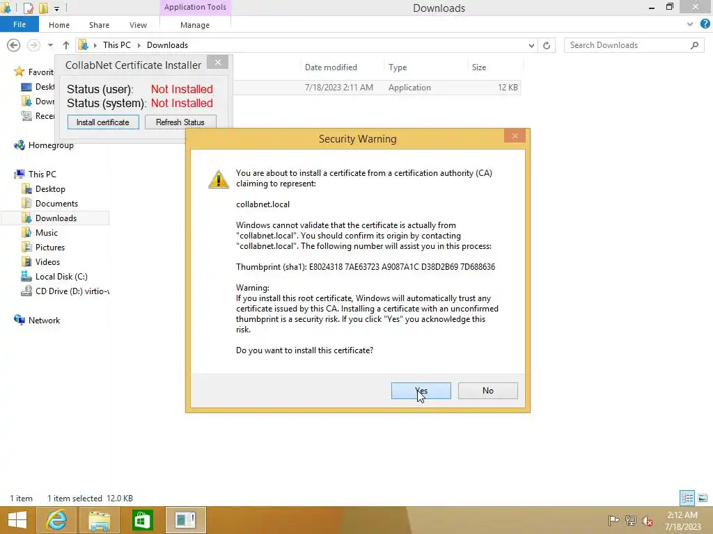The width and height of the screenshot is (713, 534).
Task: Click the Thumbprint (sha1) text line
Action: 366,266
